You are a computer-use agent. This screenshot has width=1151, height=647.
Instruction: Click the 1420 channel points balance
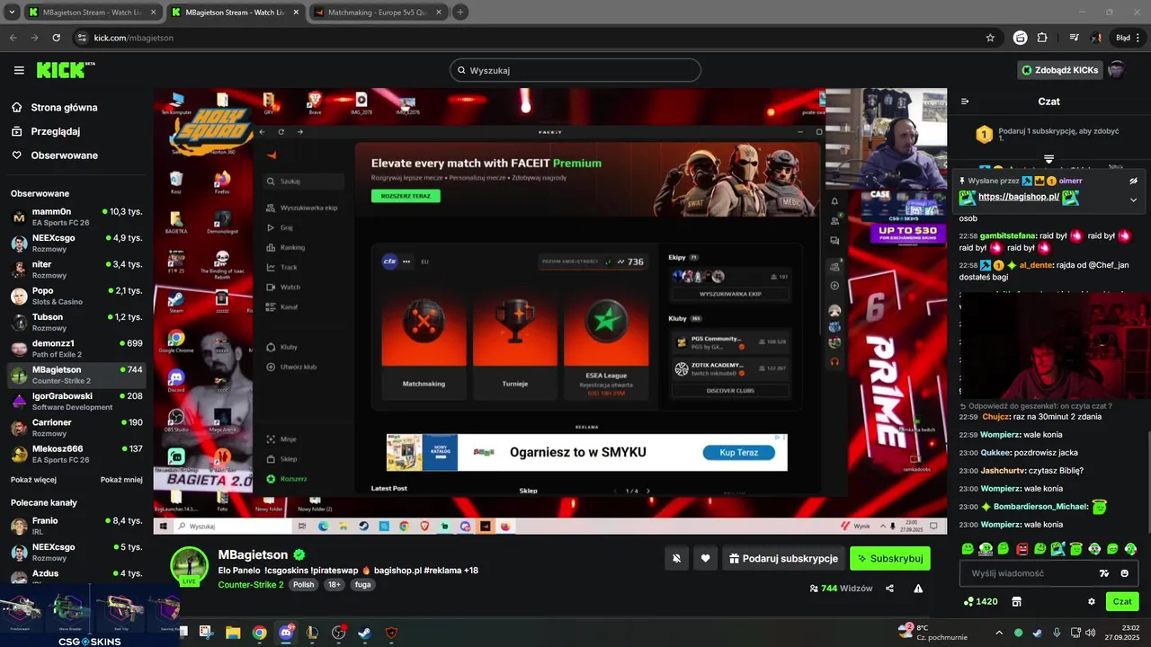click(980, 601)
